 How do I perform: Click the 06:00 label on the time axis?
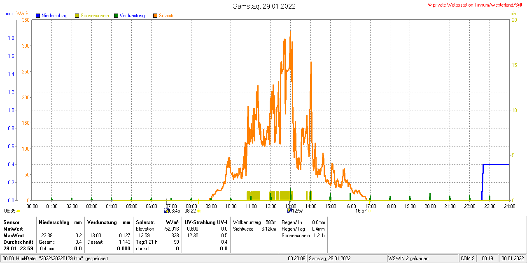152,206
